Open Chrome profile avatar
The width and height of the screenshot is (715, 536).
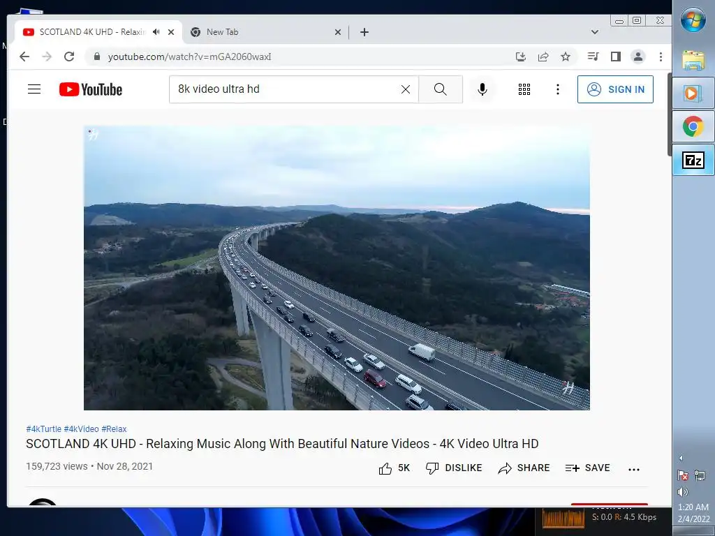pyautogui.click(x=638, y=57)
